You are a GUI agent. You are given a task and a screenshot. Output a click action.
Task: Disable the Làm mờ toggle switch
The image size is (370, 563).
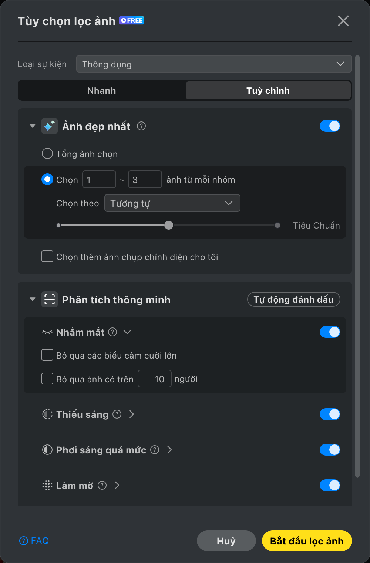(330, 485)
